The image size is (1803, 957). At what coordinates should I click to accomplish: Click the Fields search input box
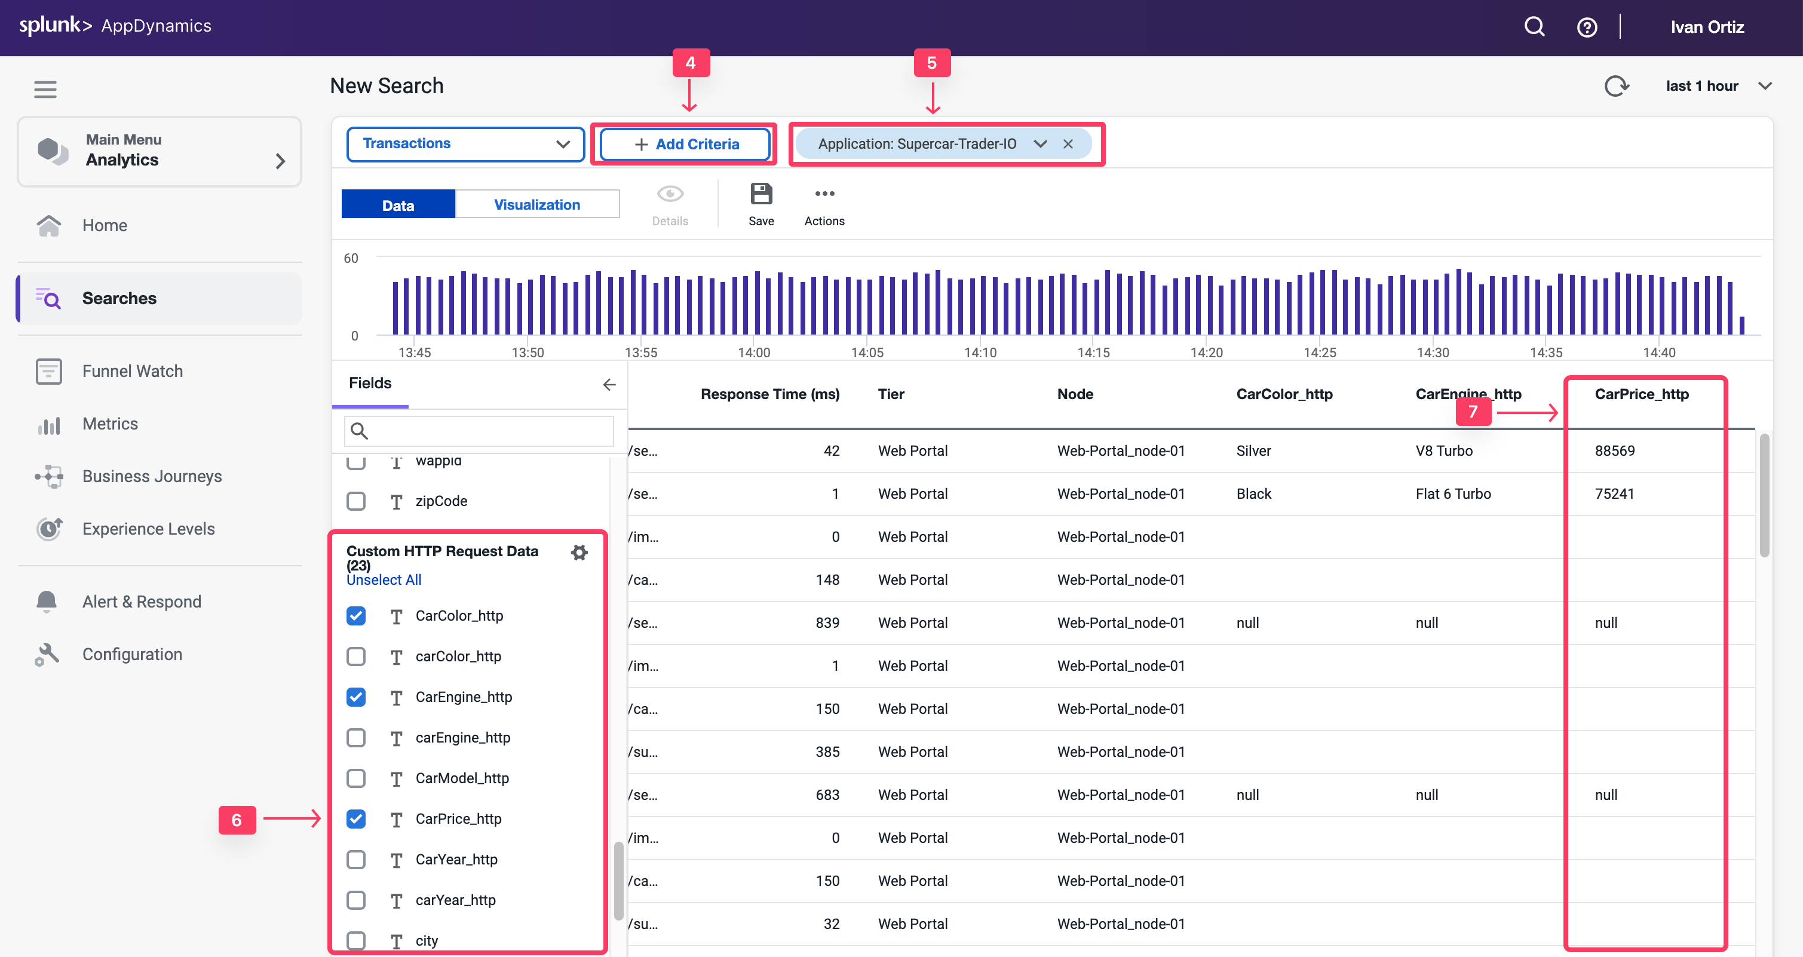pyautogui.click(x=480, y=431)
